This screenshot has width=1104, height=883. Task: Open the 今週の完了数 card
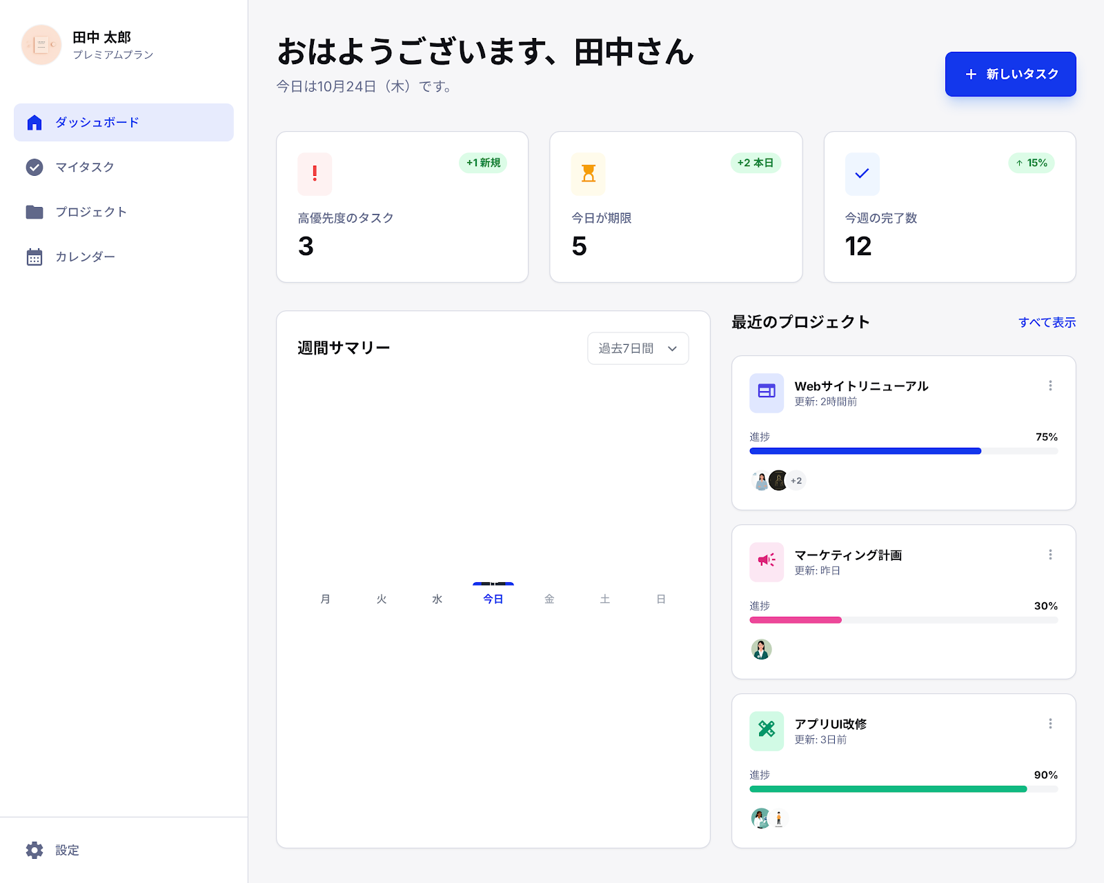point(949,207)
